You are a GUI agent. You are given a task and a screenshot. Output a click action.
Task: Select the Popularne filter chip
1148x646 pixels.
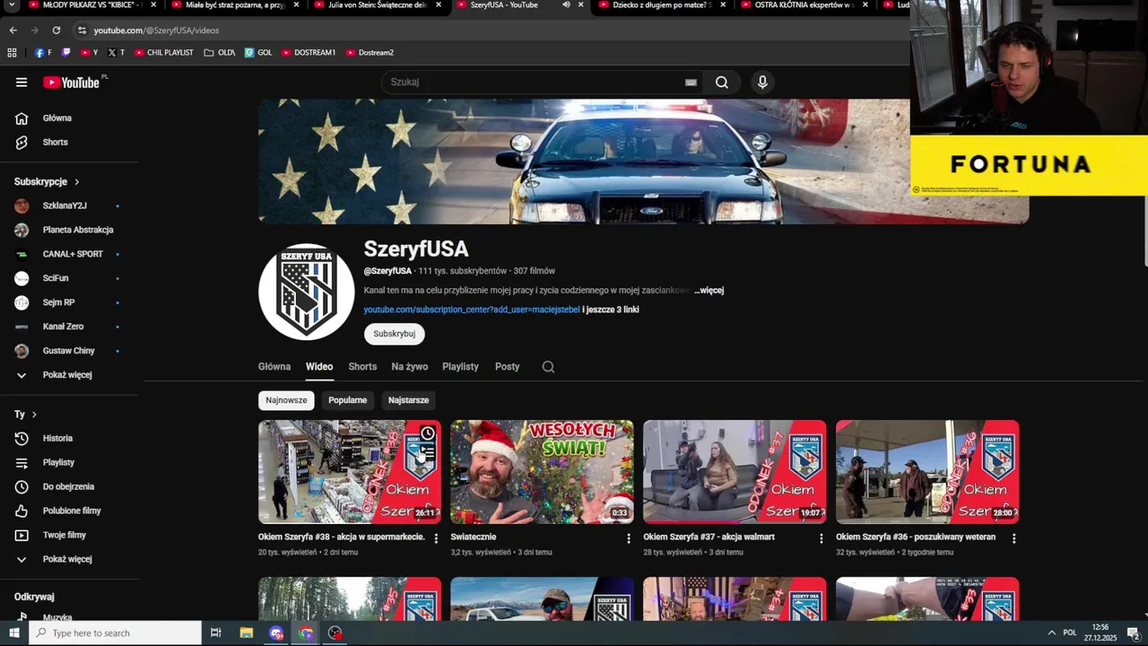[x=348, y=400]
